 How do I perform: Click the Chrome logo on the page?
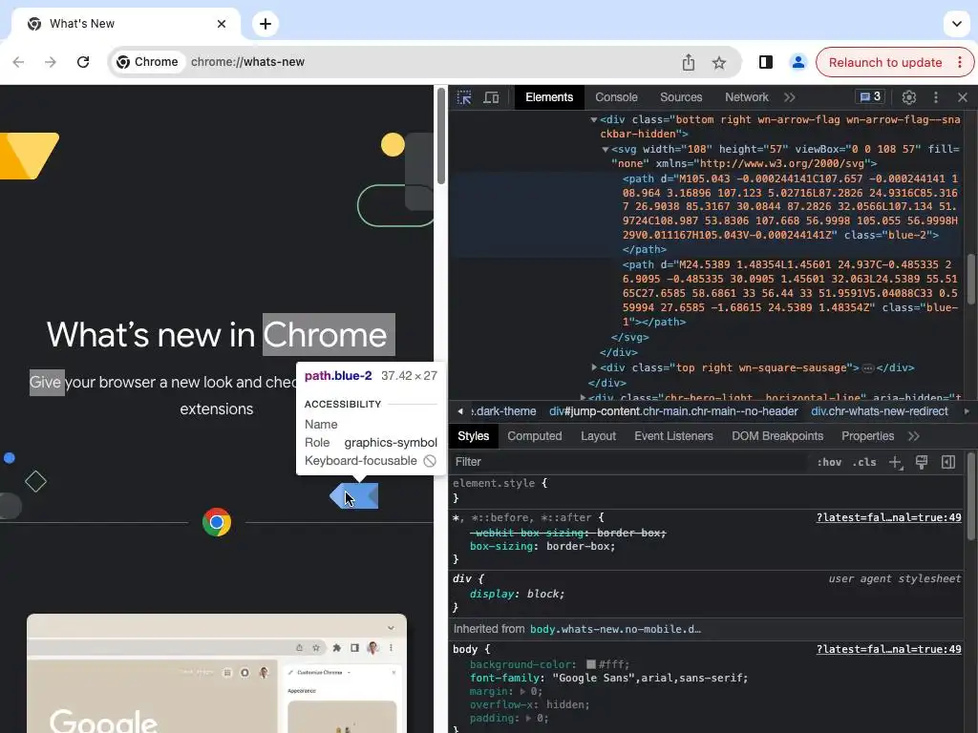tap(217, 522)
